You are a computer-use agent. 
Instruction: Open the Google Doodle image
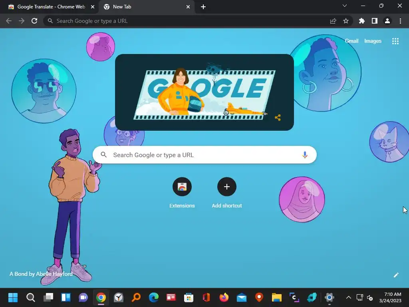click(204, 92)
